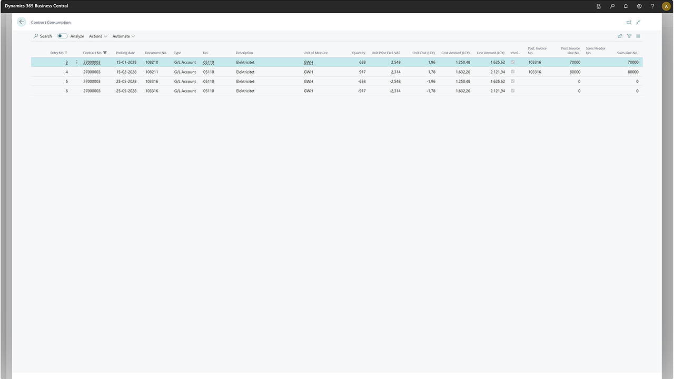Select document number 108210 cell
674x379 pixels.
tap(152, 62)
